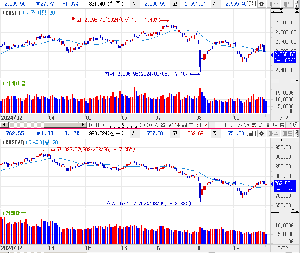Click the zoom in plus circle icon
This screenshot has width=300, height=253.
pos(149,125)
